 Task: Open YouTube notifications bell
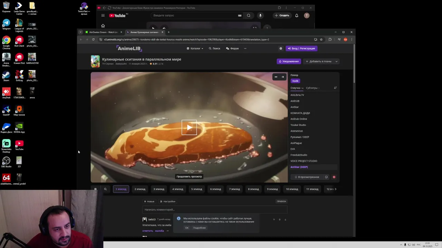(x=297, y=15)
